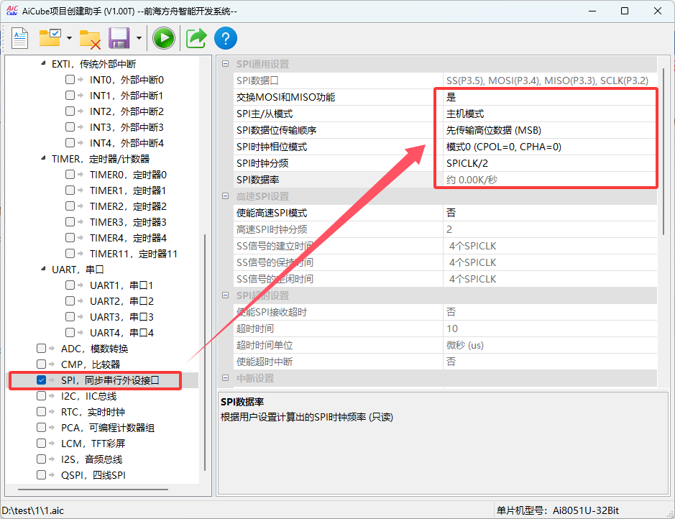
Task: Enable the ADC checkbox
Action: [x=41, y=348]
